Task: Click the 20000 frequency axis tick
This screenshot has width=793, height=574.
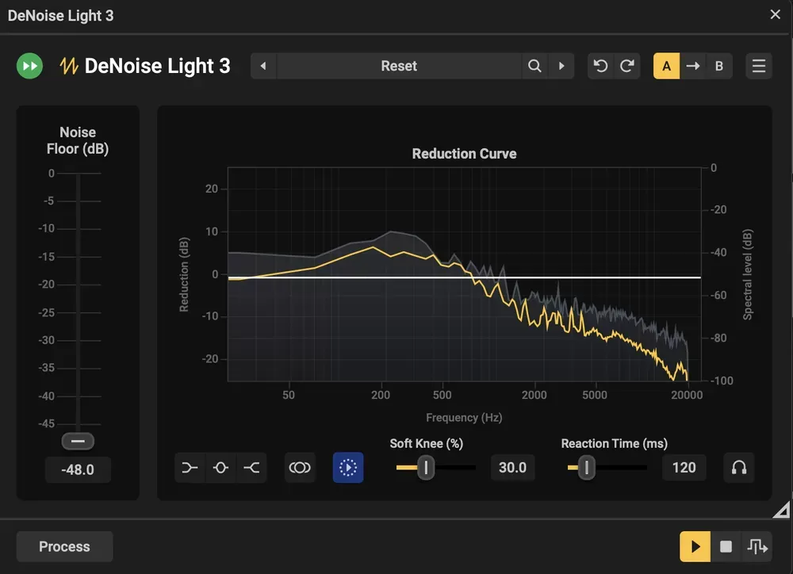Action: point(686,395)
